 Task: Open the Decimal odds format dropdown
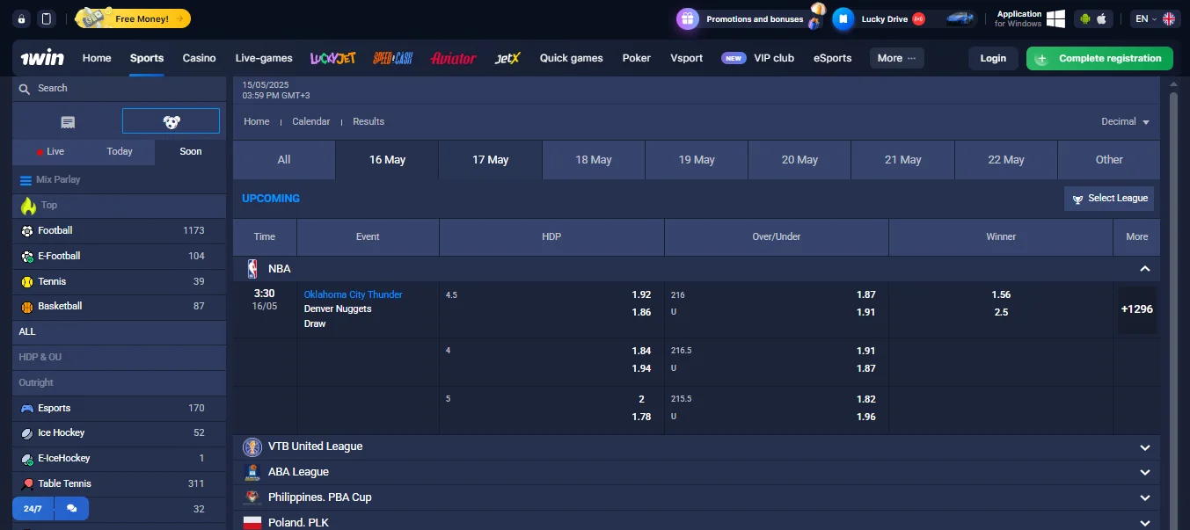click(x=1125, y=122)
